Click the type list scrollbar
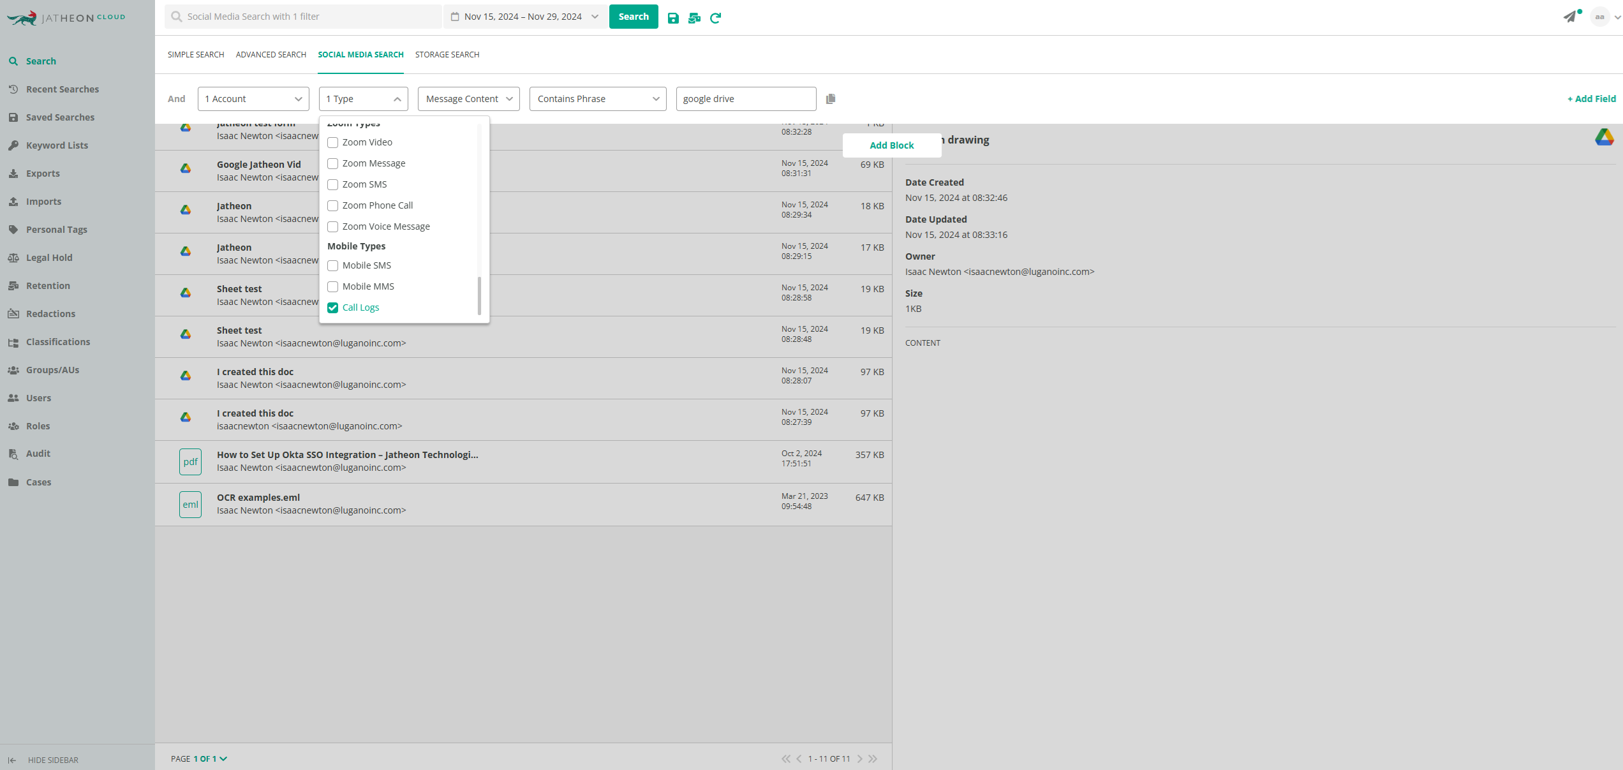Viewport: 1623px width, 770px height. click(x=479, y=295)
